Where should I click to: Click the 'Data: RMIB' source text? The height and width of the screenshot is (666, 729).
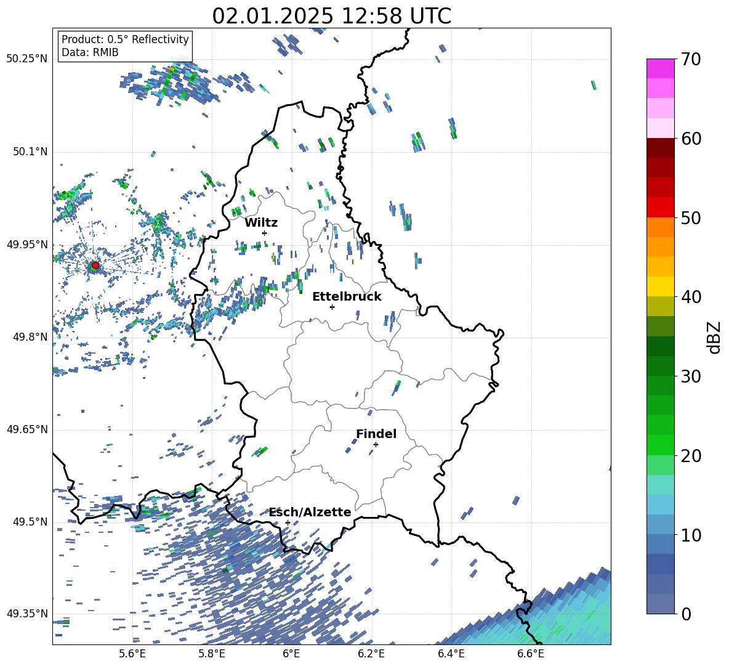90,52
